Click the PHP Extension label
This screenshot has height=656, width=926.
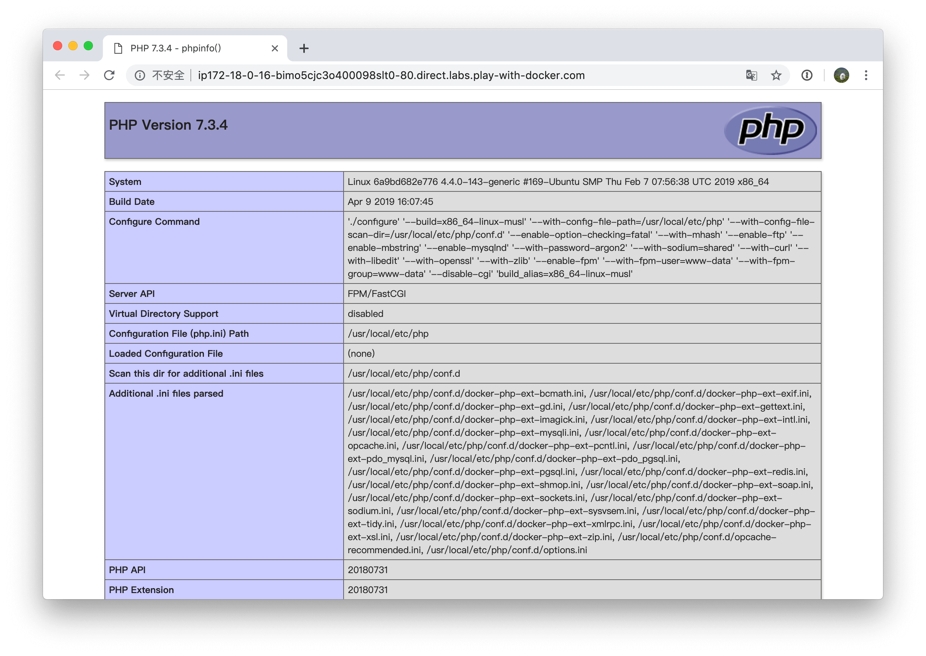[x=141, y=590]
